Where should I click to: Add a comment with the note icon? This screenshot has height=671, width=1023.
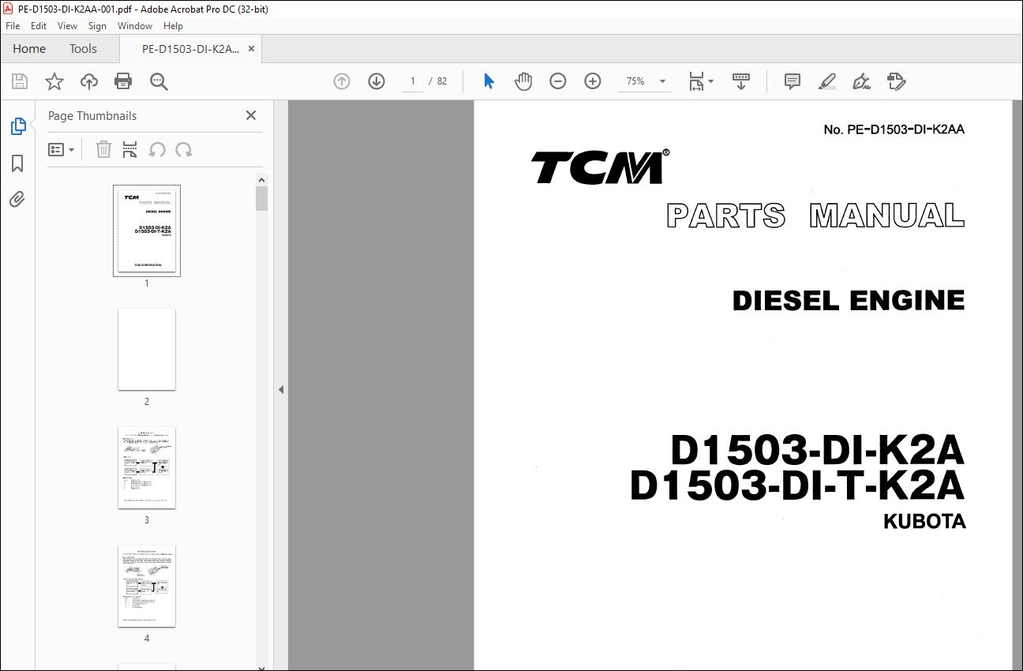pos(793,81)
